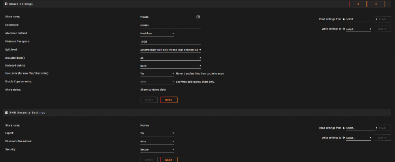Open the Case-sensitive names dropdown Auto
The image size is (395, 162).
[157, 142]
